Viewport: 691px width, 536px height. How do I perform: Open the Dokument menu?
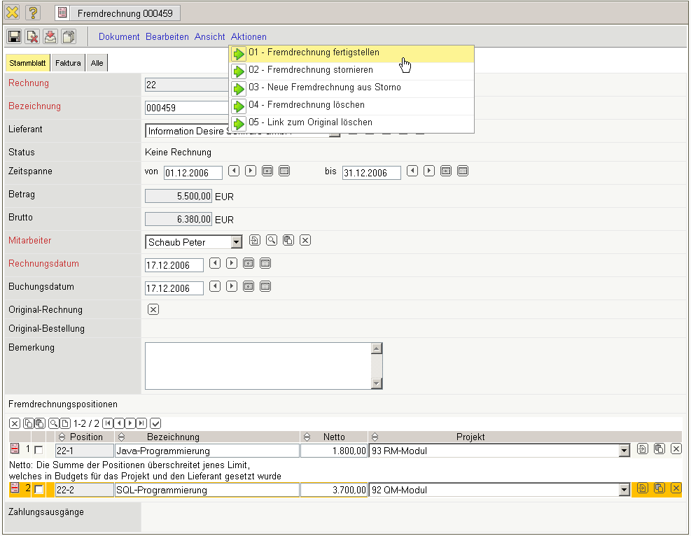(119, 36)
